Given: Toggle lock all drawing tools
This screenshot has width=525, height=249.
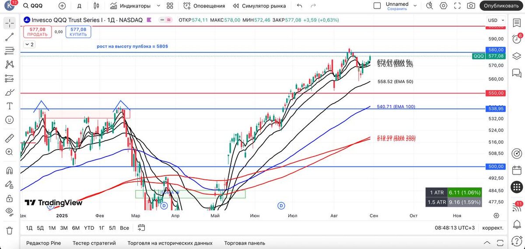Looking at the screenshot, I should click(10, 198).
